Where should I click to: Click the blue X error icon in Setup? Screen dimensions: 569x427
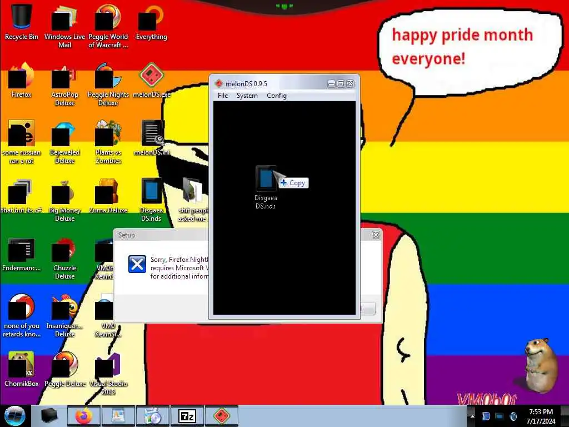point(137,264)
